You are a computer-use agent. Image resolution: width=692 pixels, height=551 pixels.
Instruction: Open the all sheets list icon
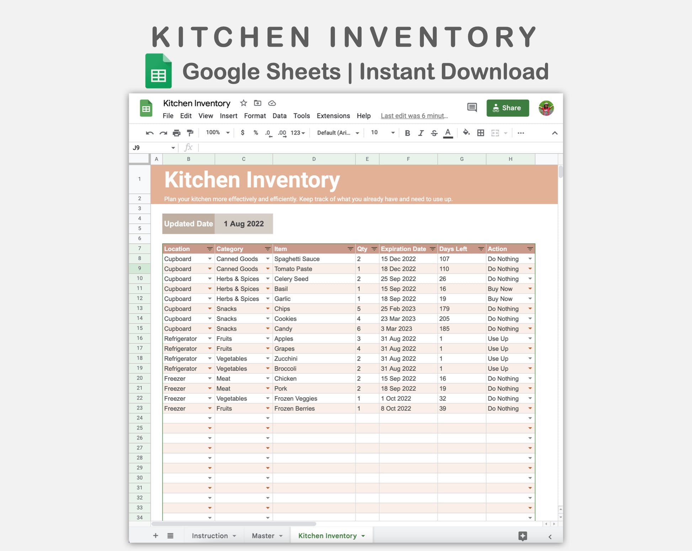tap(170, 536)
